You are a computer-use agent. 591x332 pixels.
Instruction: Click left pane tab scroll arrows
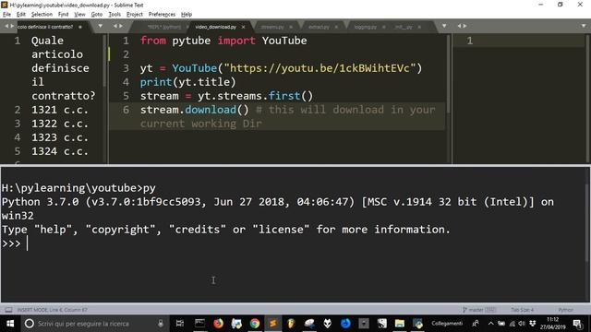click(9, 26)
